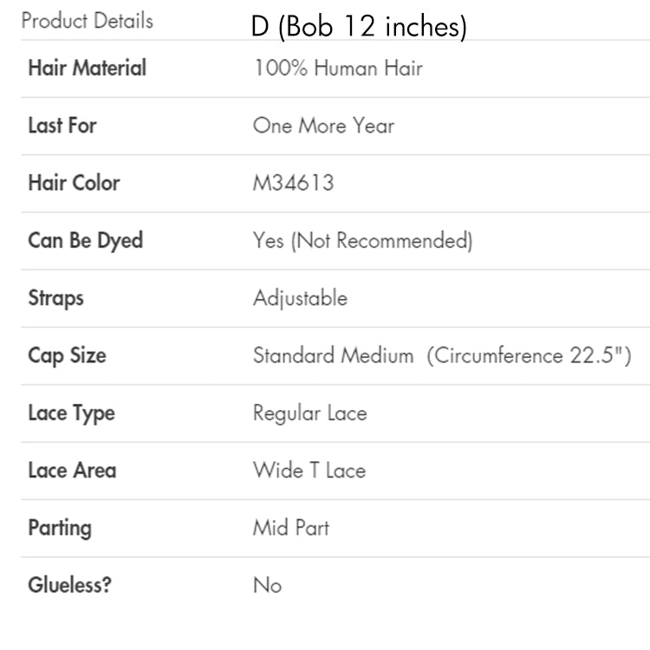The image size is (650, 650).
Task: Click the Glueless? label
Action: (x=69, y=585)
